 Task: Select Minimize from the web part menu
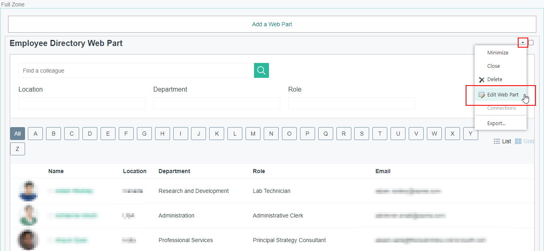pos(498,53)
